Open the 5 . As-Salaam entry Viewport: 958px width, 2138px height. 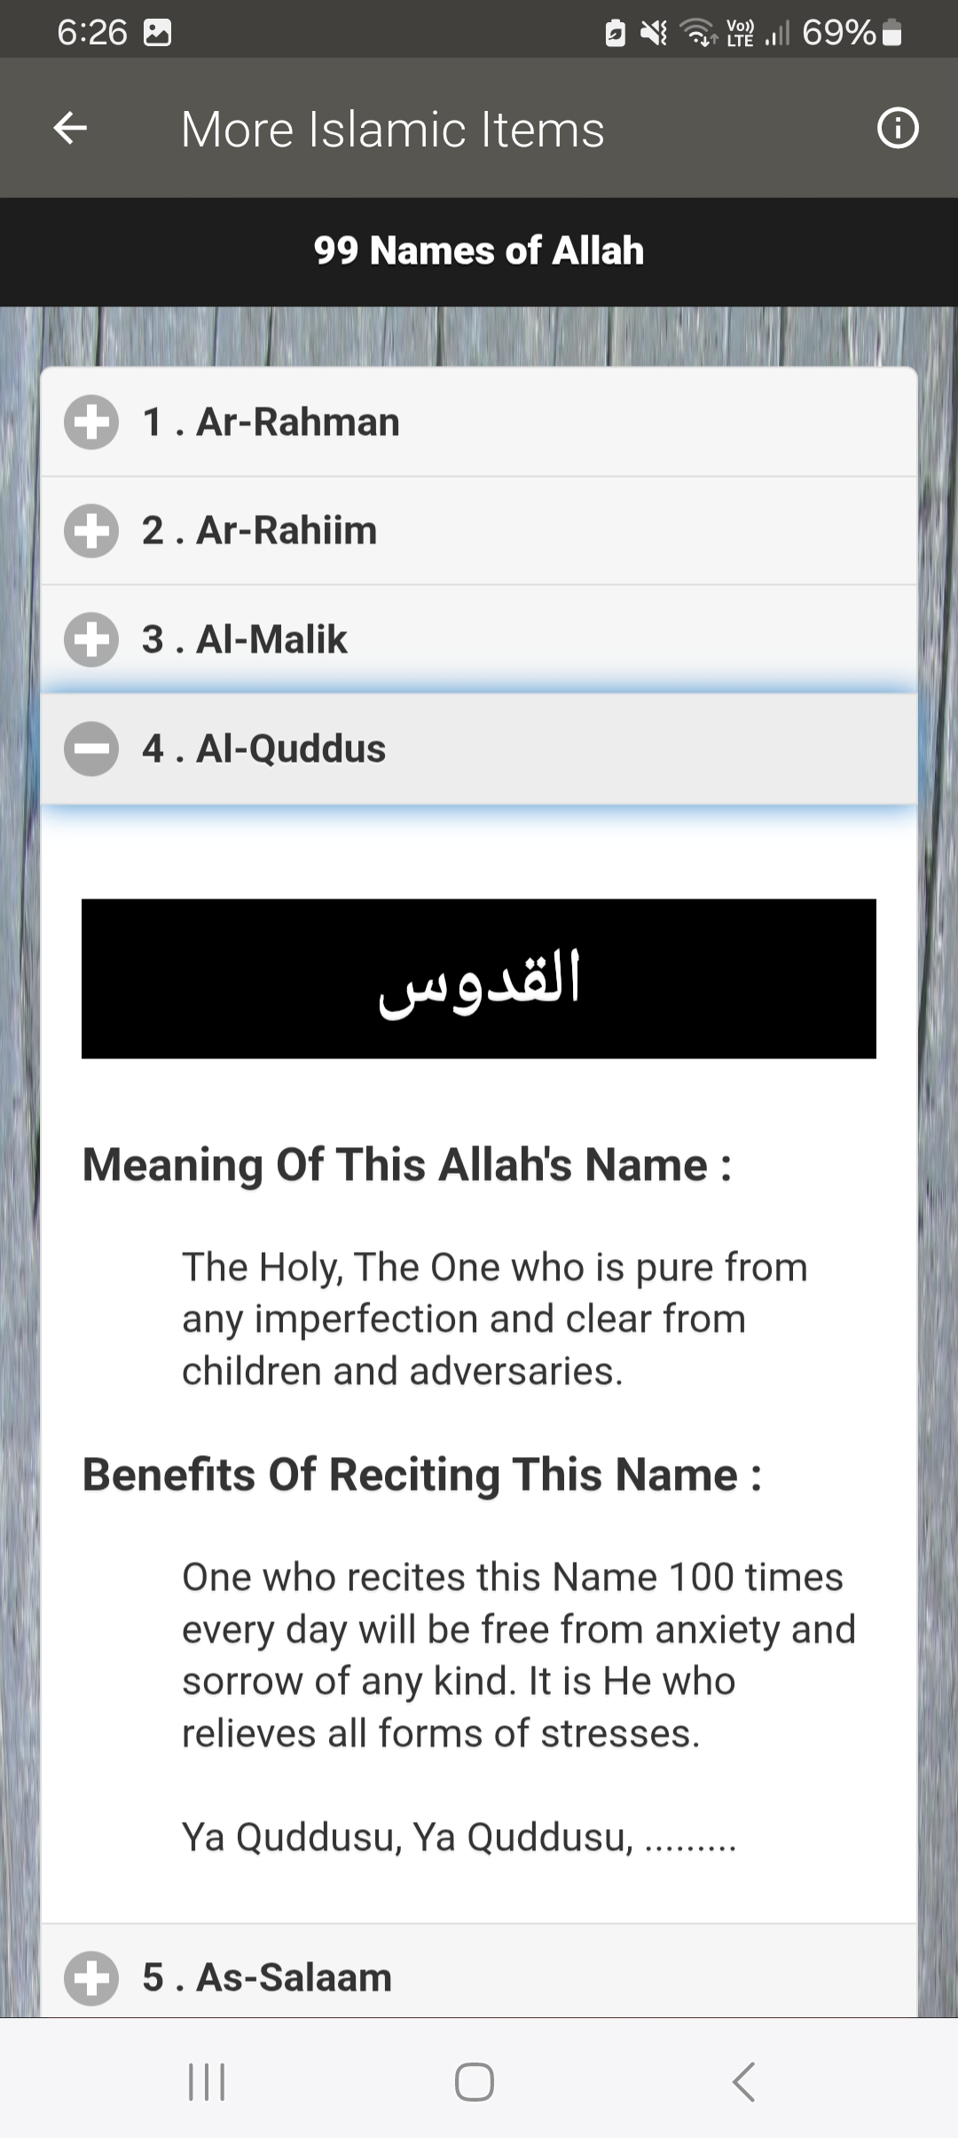tap(266, 1977)
